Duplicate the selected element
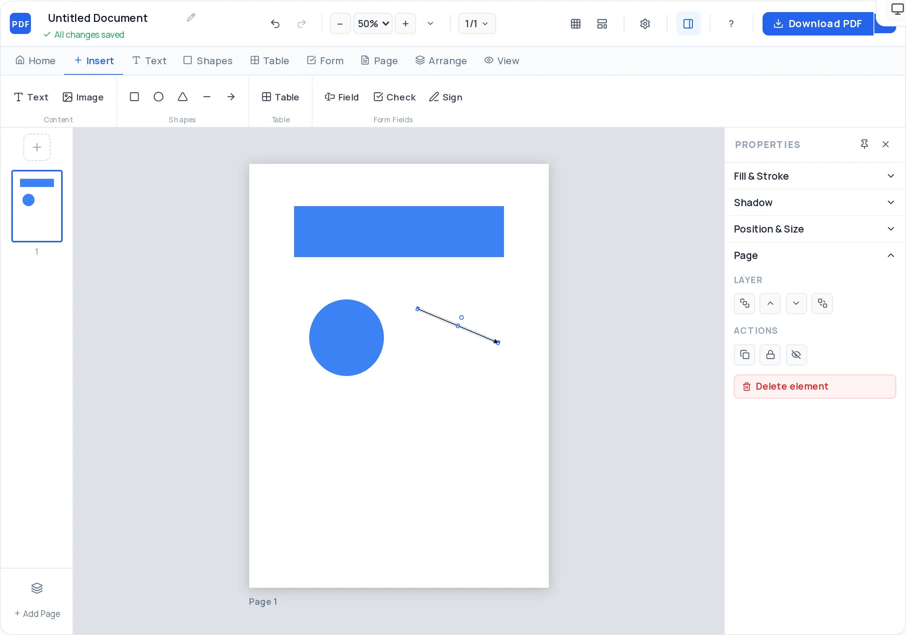The image size is (906, 635). pos(744,355)
